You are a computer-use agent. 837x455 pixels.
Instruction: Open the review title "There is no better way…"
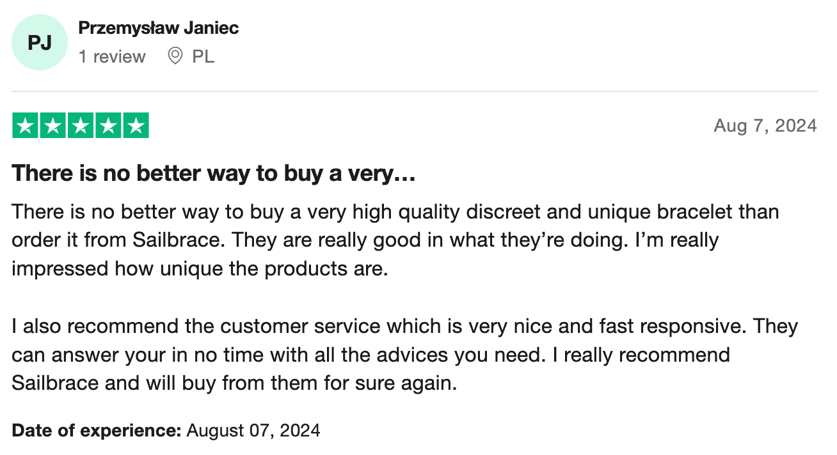click(x=214, y=173)
